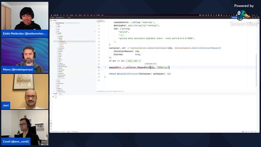
Task: Place cursor on the mappedPort line
Action: coord(139,67)
